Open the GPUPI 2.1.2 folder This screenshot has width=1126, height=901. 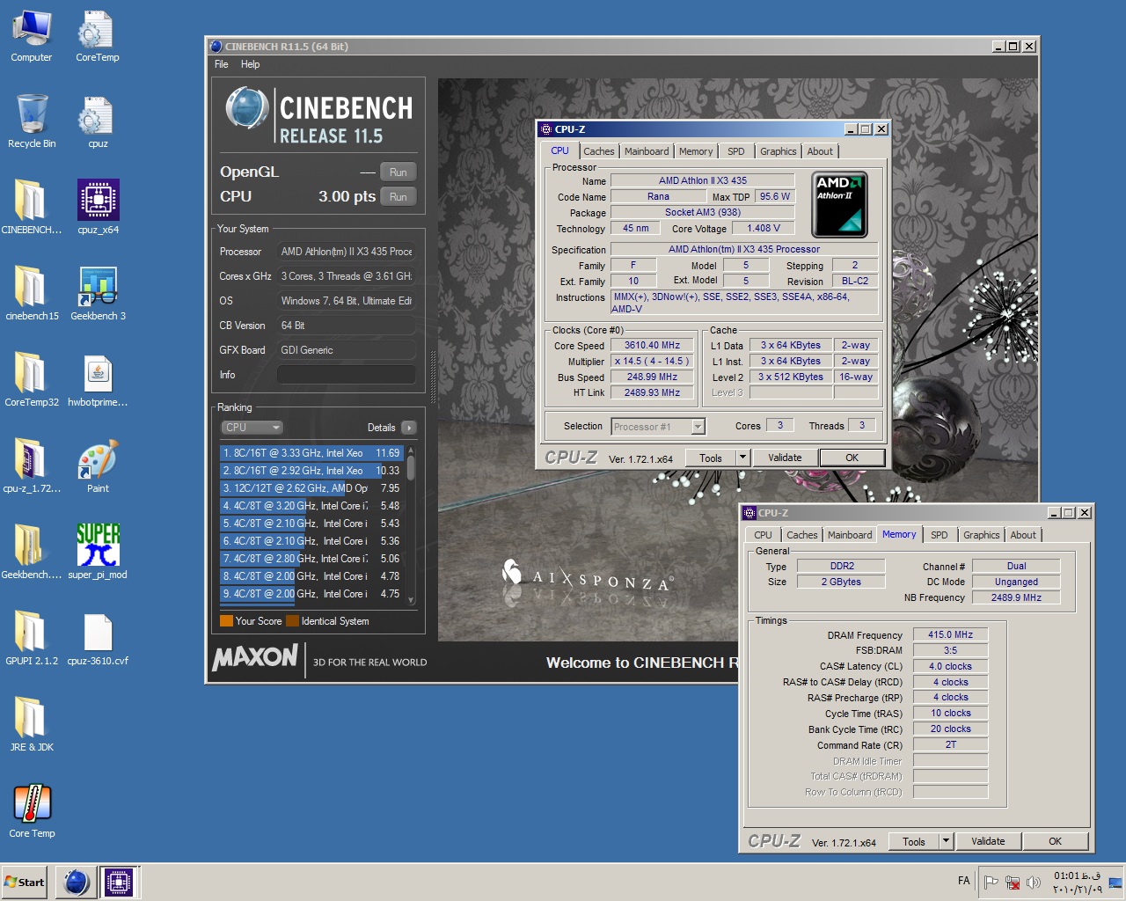coord(32,640)
